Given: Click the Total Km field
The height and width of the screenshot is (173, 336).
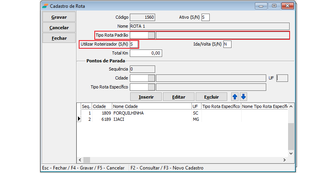Looking at the screenshot, I should (146, 53).
